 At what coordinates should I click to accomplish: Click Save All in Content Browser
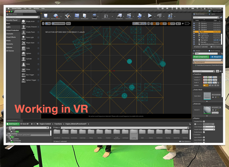coord(25,124)
